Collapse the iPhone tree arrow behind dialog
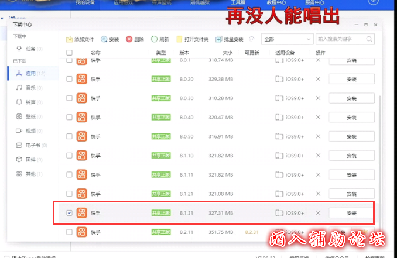This screenshot has width=397, height=258. click(2, 18)
